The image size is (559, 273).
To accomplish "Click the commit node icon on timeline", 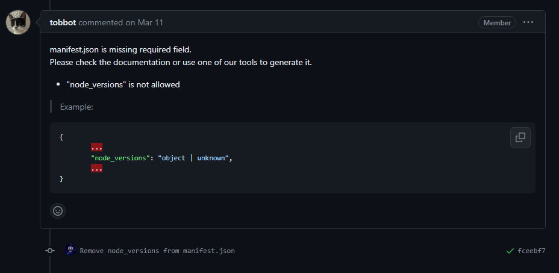I will pos(50,250).
